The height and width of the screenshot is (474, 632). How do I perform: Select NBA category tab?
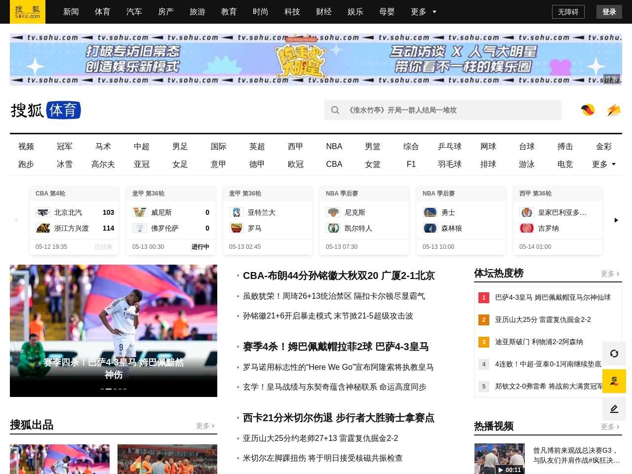point(334,147)
